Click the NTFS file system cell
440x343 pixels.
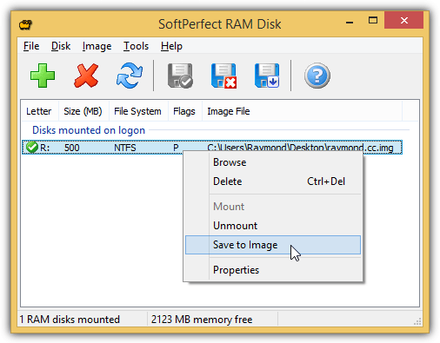coord(125,148)
